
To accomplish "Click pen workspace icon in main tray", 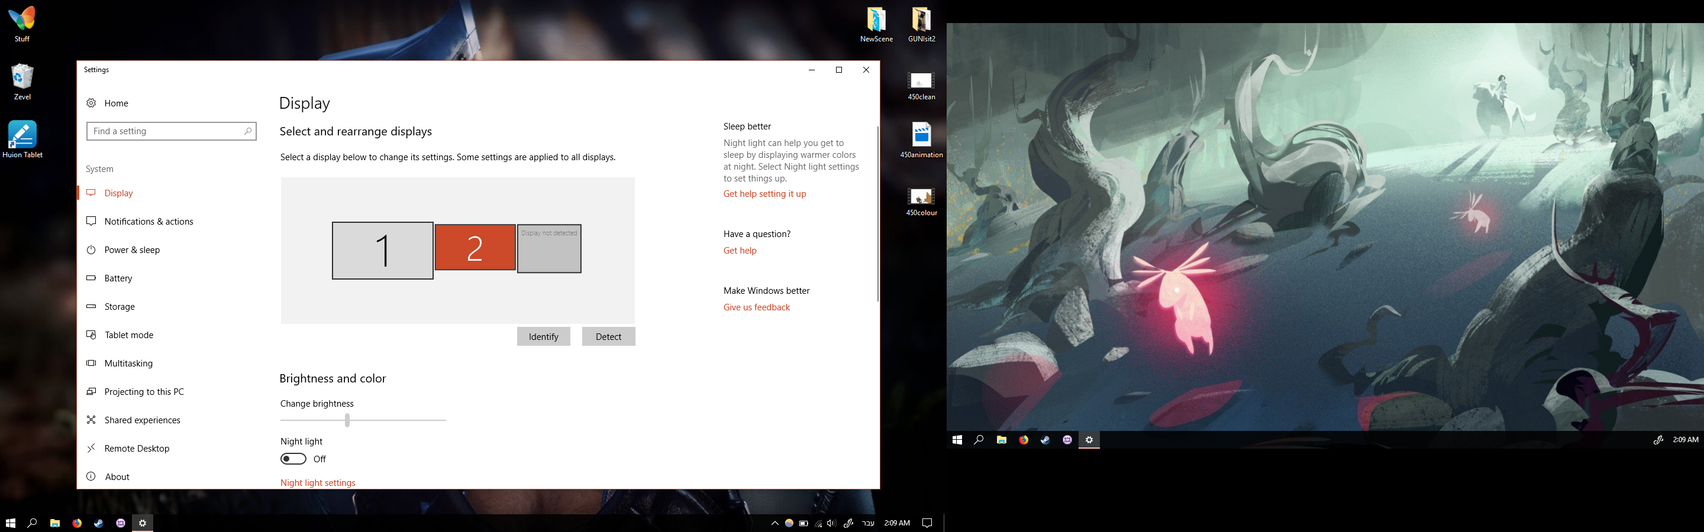I will [848, 523].
